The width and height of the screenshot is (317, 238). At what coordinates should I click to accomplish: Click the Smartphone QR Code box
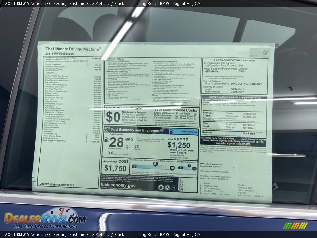tap(188, 185)
